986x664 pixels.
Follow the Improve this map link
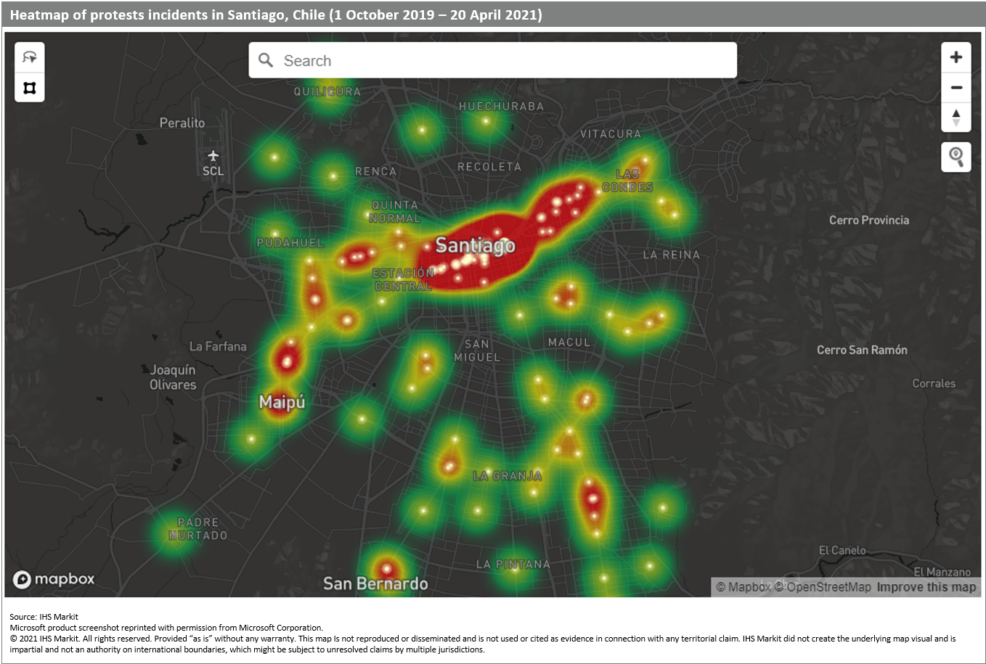tap(926, 587)
